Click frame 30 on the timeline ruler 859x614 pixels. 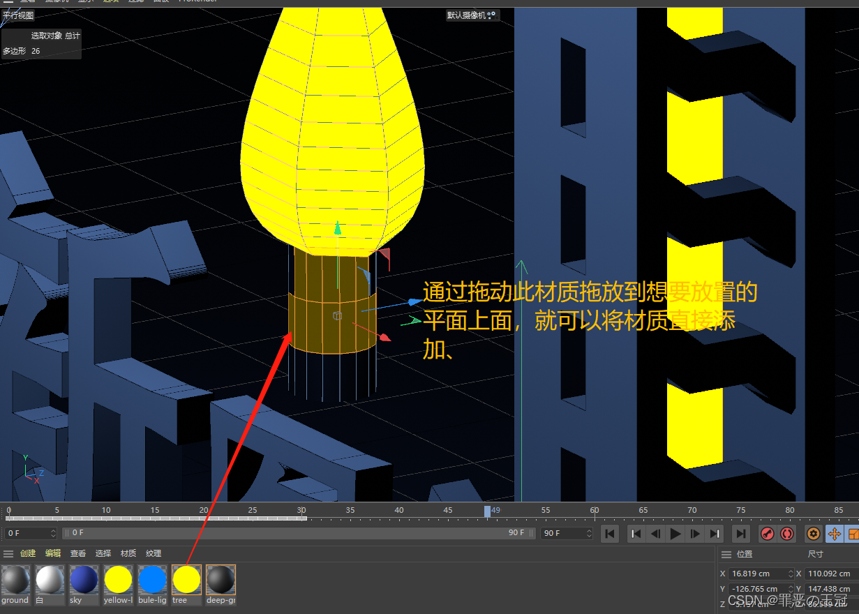301,511
